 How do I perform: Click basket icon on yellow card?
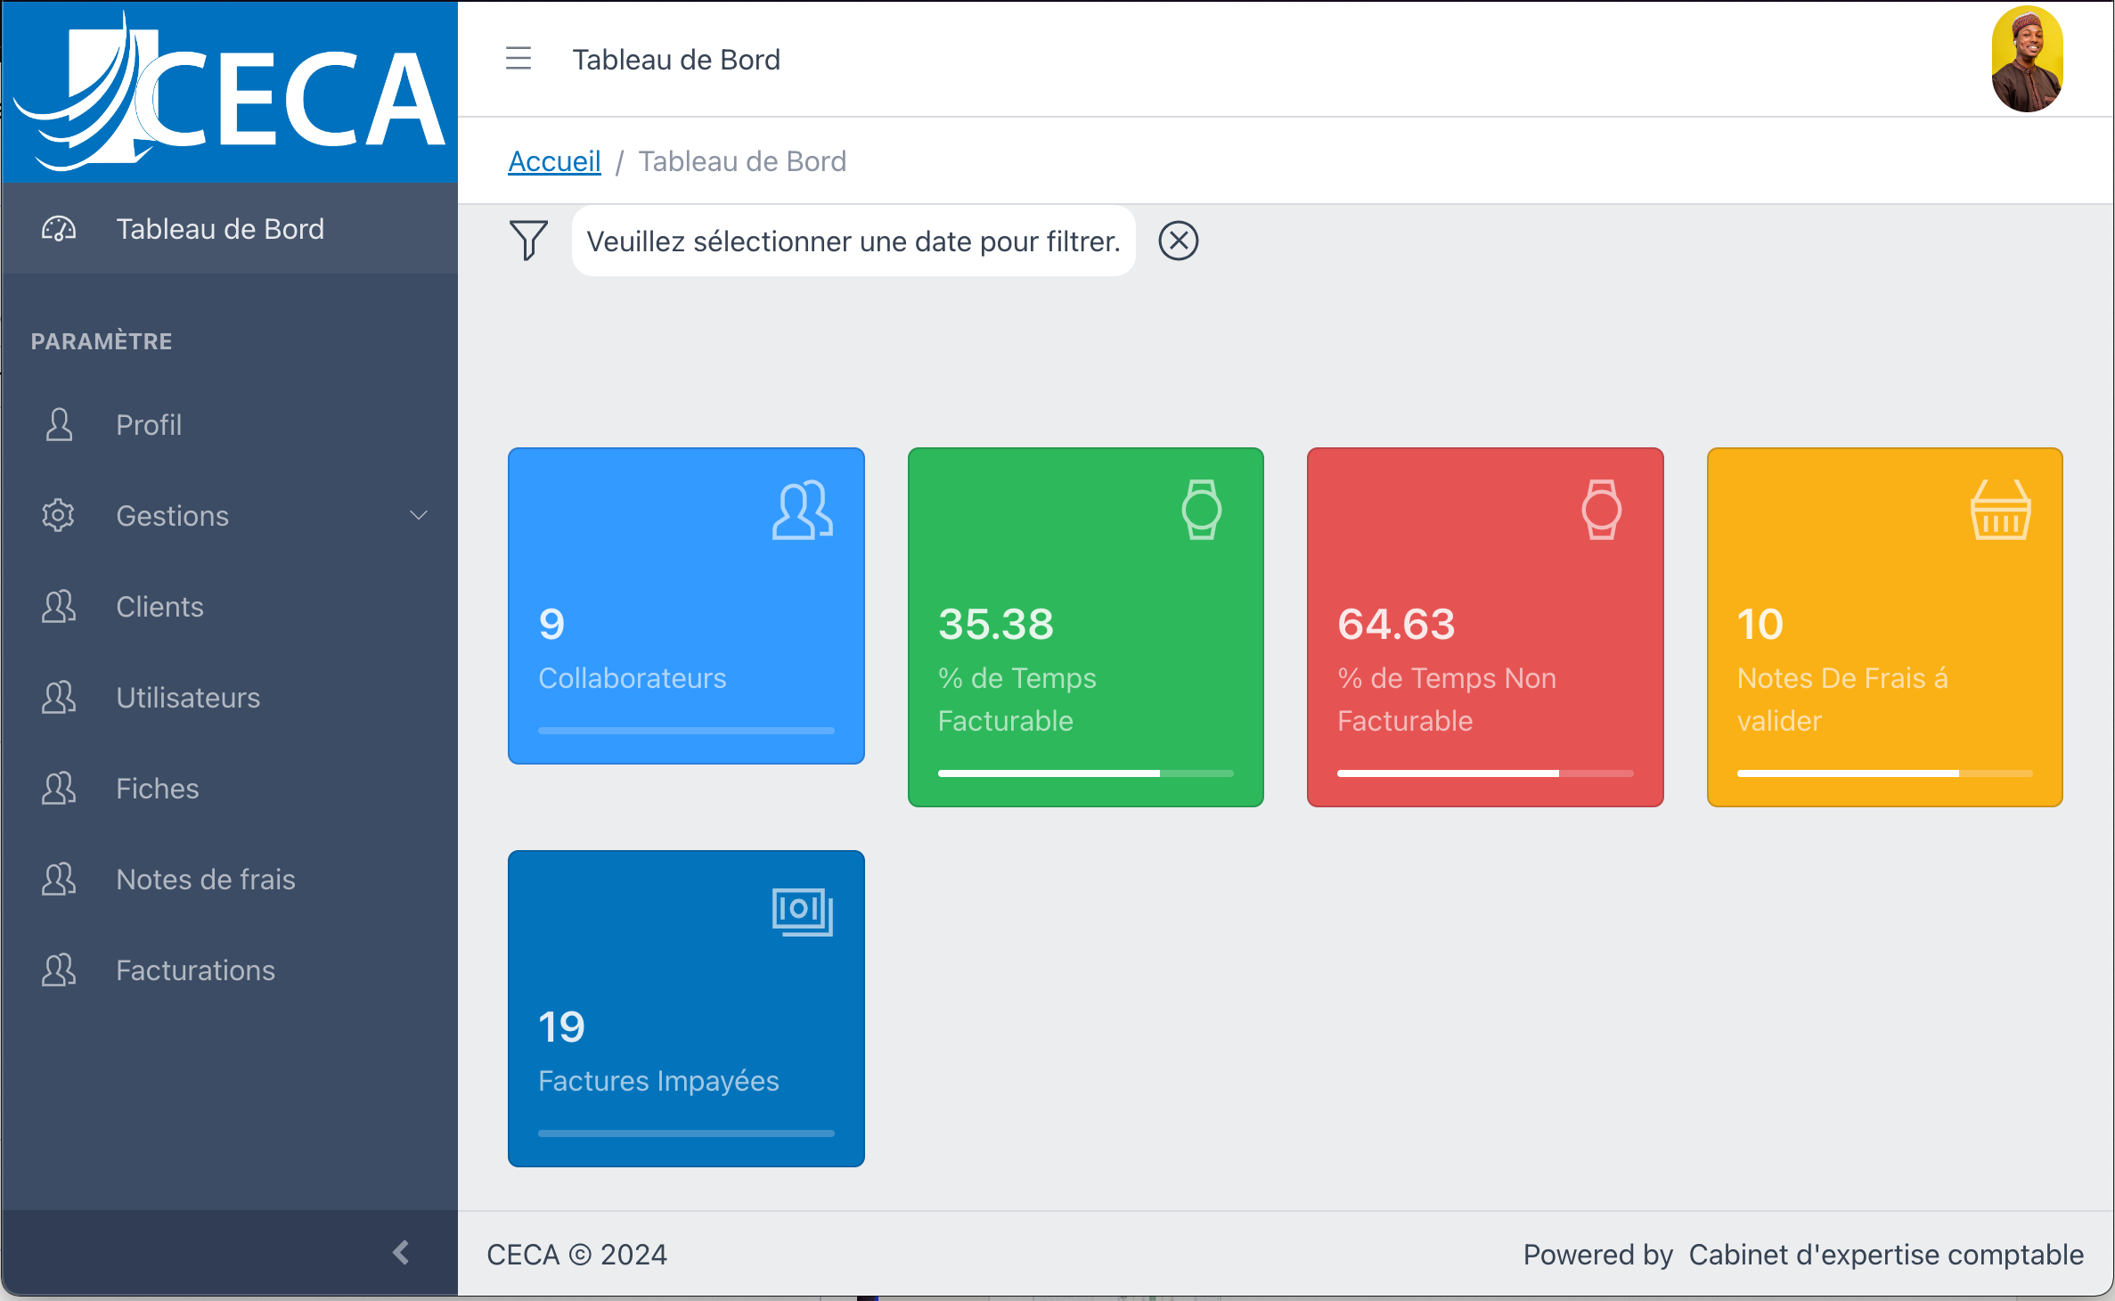tap(2000, 510)
